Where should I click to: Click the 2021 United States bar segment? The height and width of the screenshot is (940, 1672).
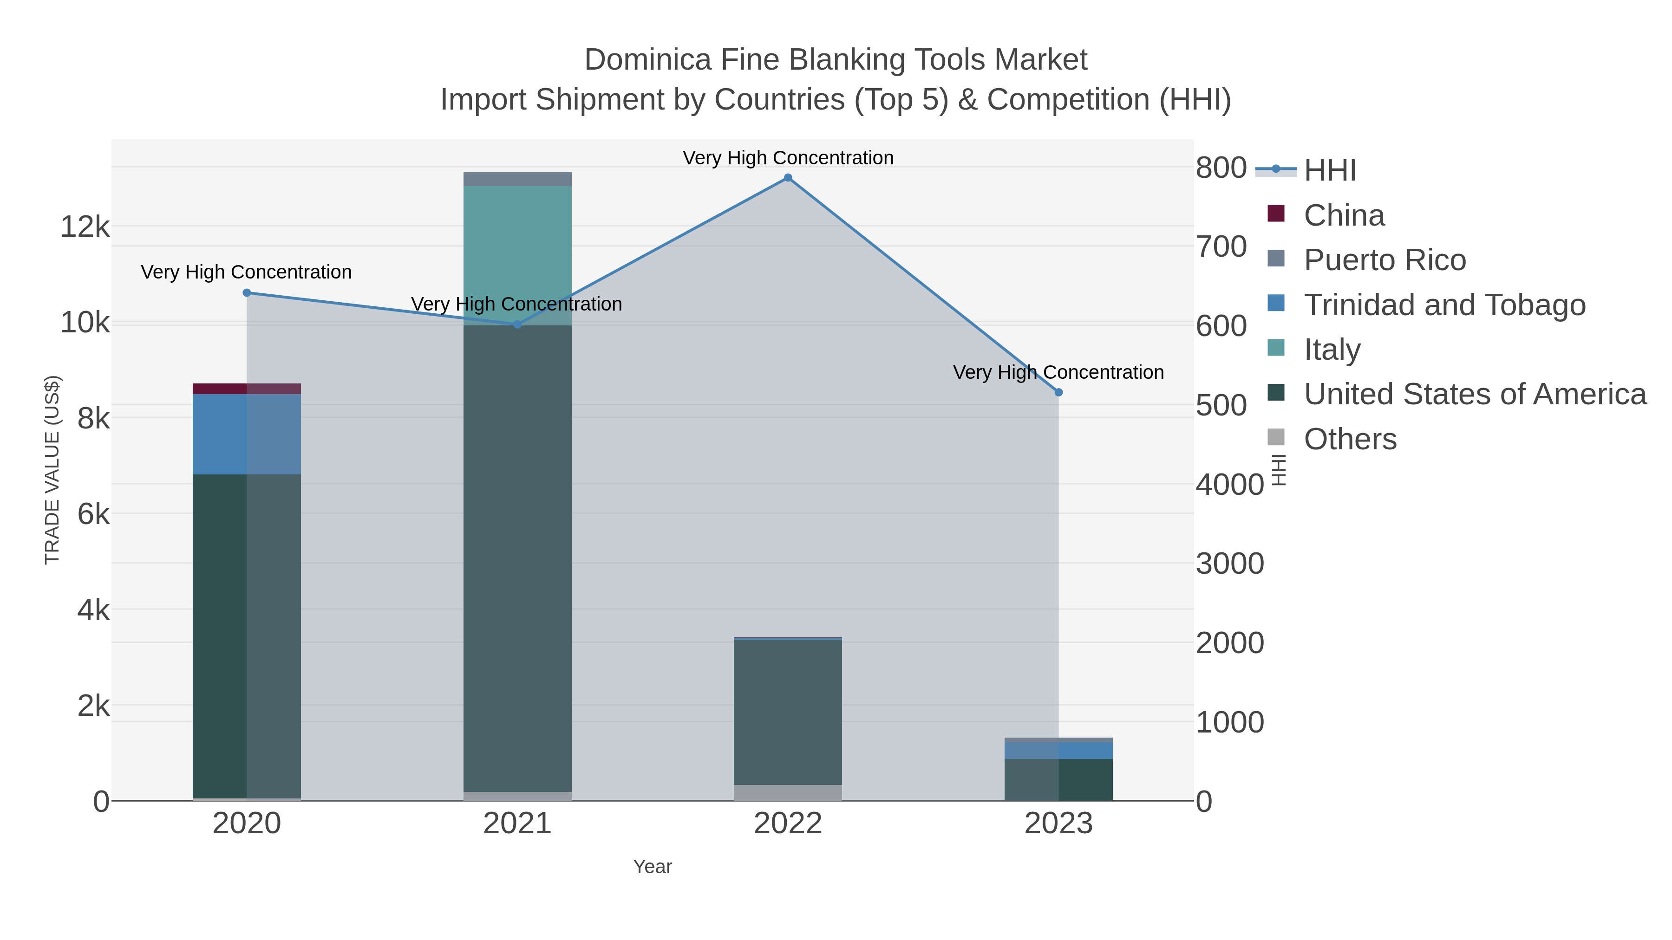point(517,558)
